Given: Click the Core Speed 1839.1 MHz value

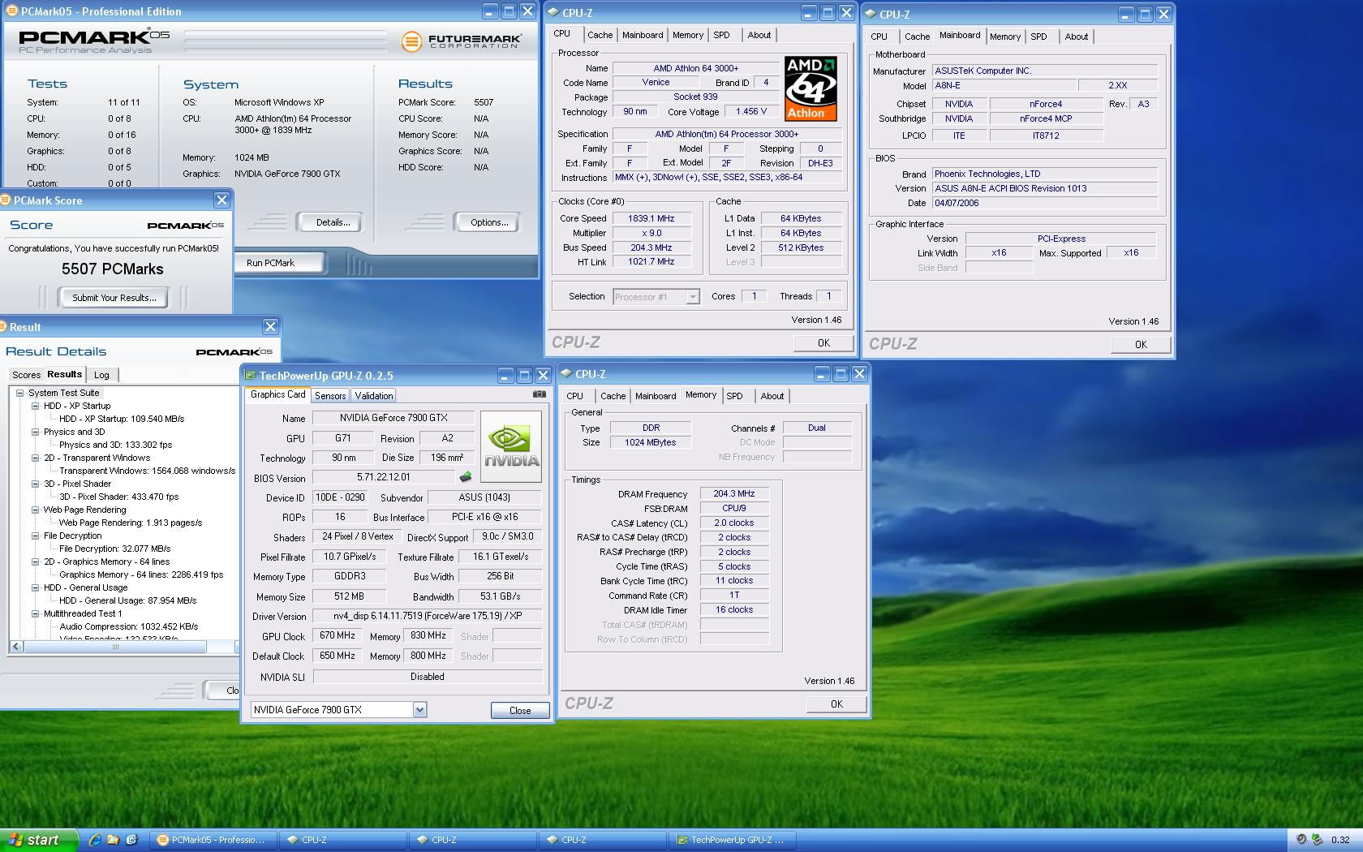Looking at the screenshot, I should (x=651, y=218).
